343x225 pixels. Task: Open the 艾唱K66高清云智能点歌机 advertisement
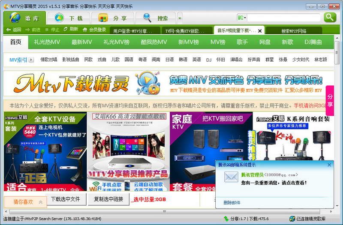[x=128, y=151]
